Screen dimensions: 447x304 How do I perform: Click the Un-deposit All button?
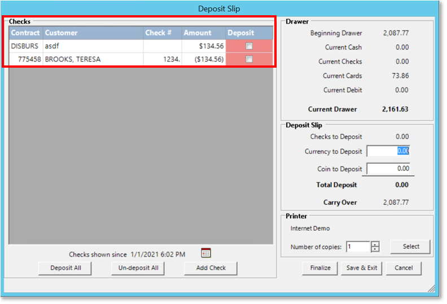click(x=138, y=268)
